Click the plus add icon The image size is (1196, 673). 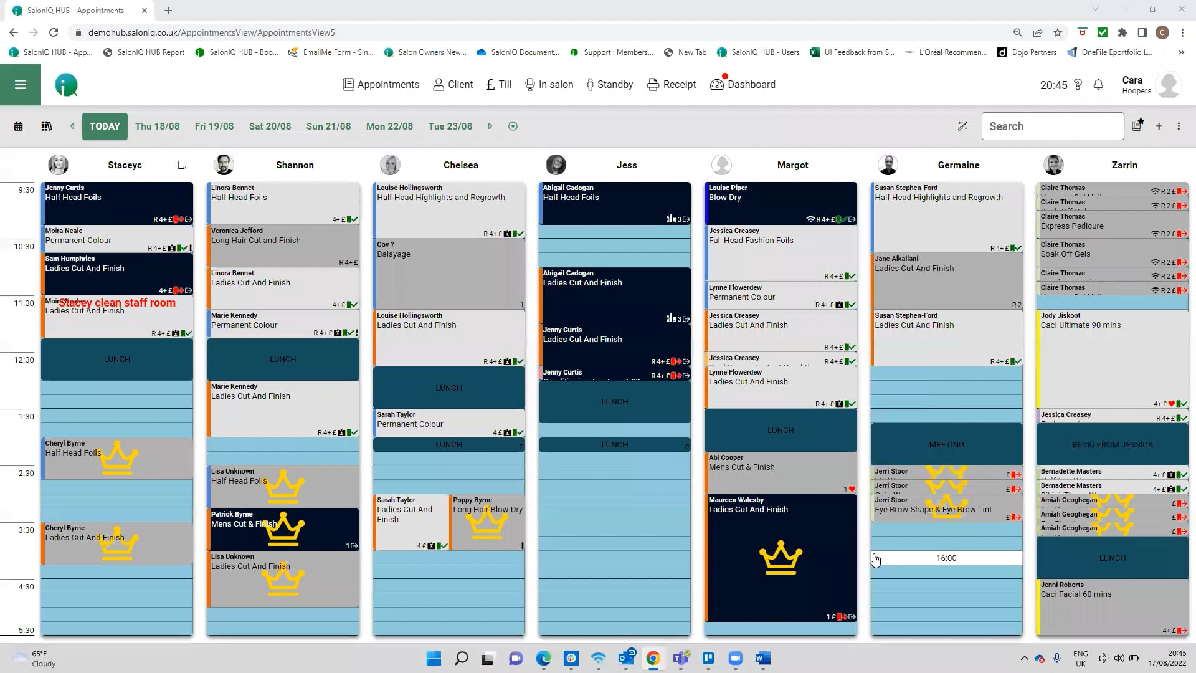(1159, 126)
